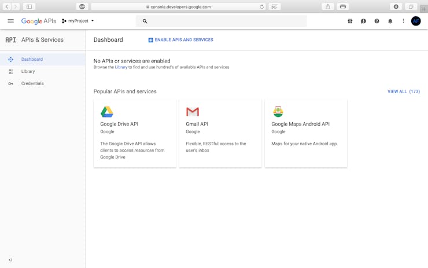Show all tabs overview button
428x268 pixels.
click(x=411, y=6)
